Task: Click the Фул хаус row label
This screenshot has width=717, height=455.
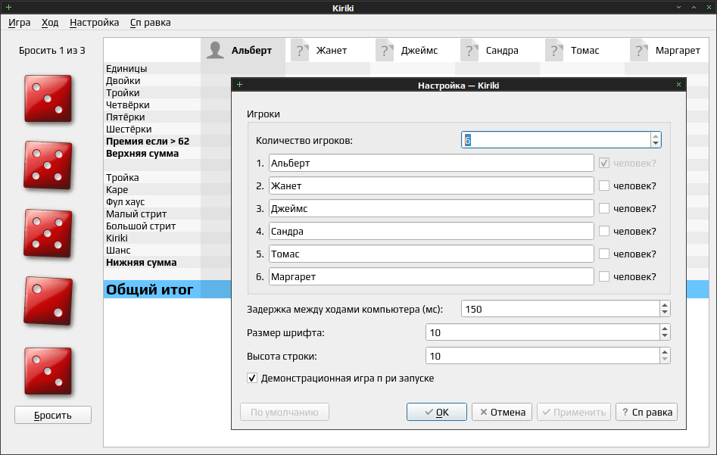Action: [x=125, y=201]
